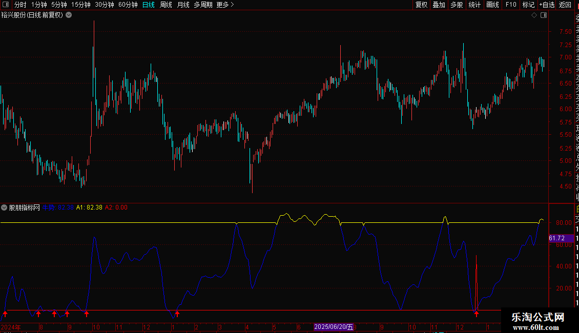This screenshot has width=579, height=333.
Task: Select the 1分钟 period
Action: [x=39, y=5]
